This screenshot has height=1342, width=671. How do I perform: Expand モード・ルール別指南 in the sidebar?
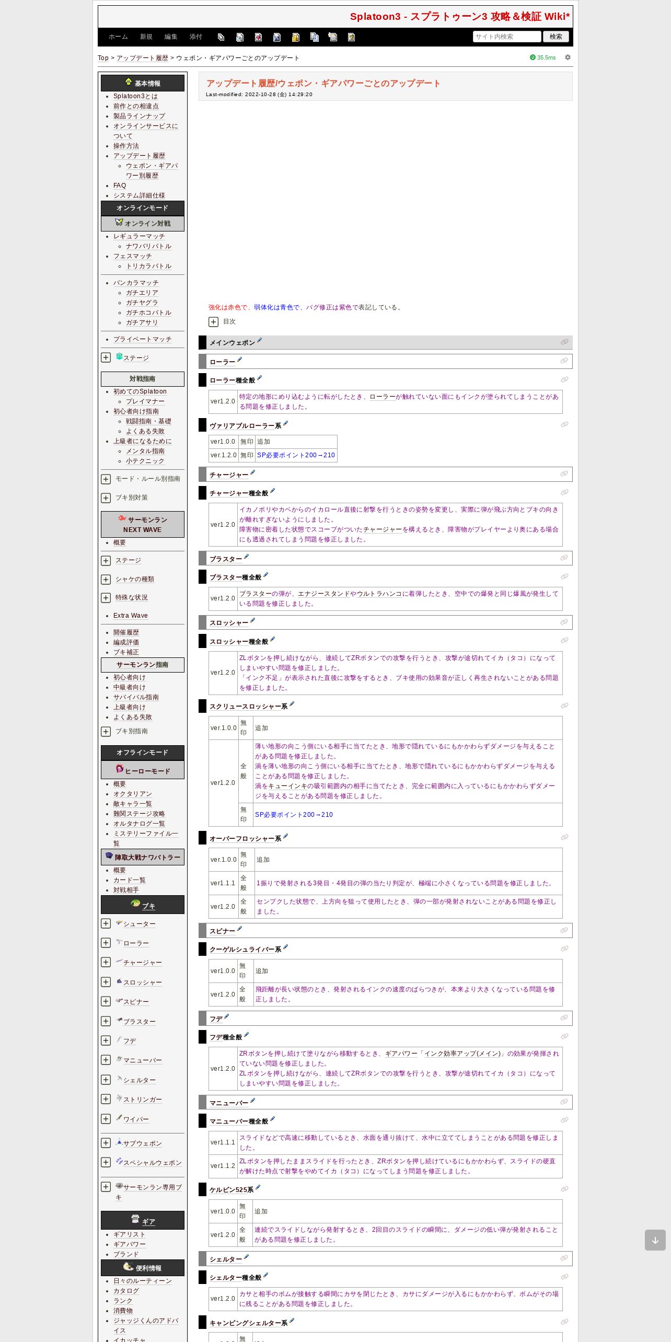(x=106, y=479)
